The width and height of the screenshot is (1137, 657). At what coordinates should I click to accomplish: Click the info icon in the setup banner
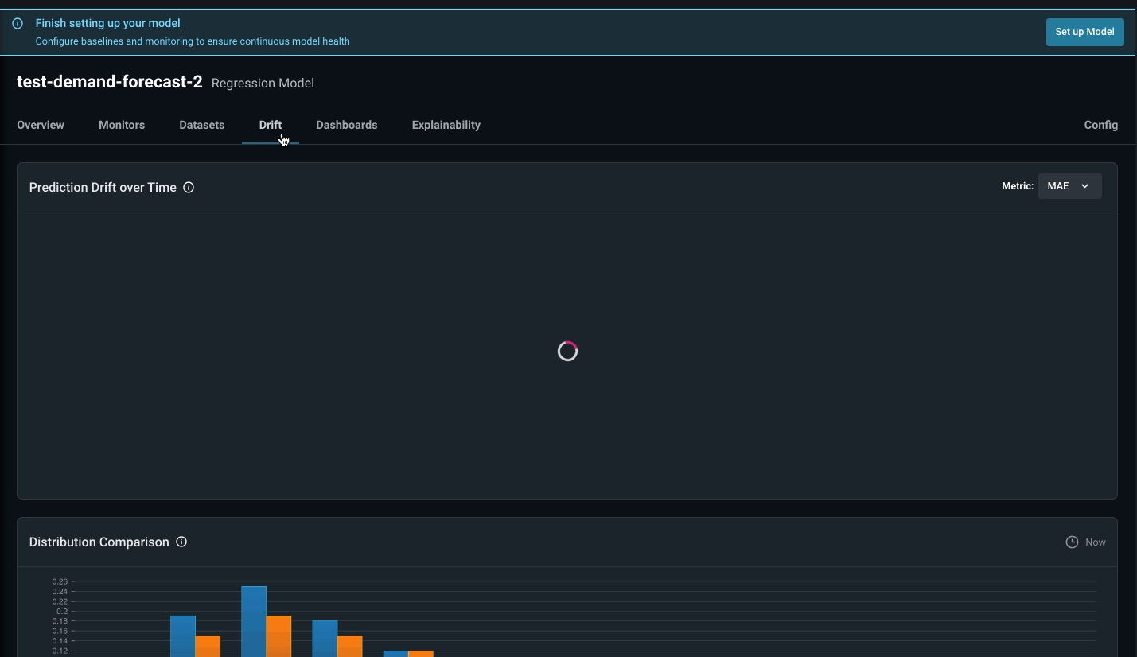click(18, 24)
